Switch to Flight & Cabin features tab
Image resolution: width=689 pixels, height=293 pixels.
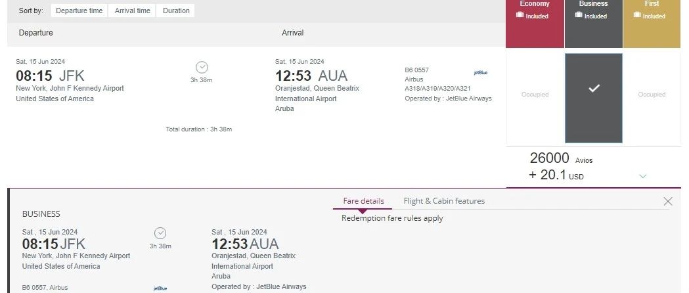tap(444, 201)
